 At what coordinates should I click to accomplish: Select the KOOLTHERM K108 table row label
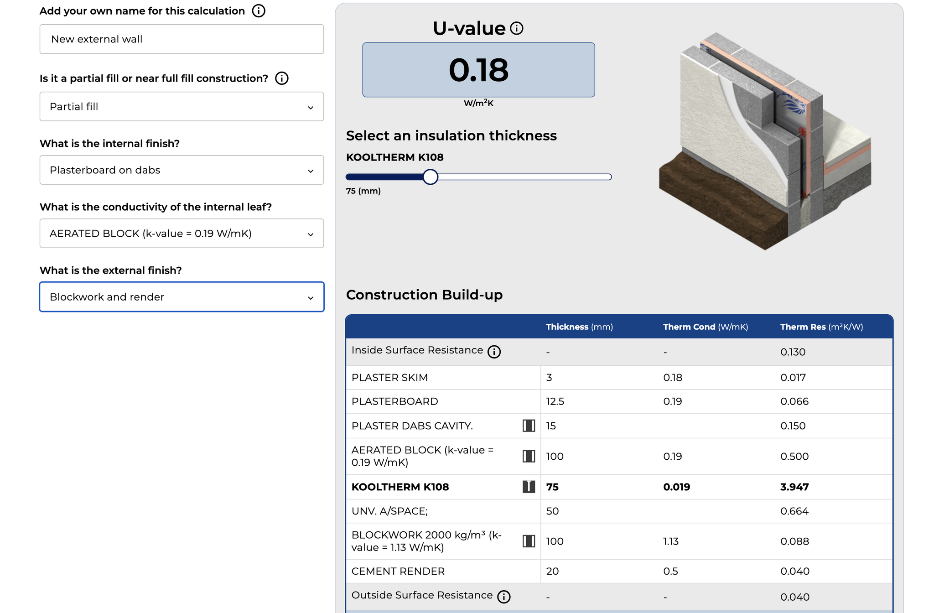pos(400,487)
